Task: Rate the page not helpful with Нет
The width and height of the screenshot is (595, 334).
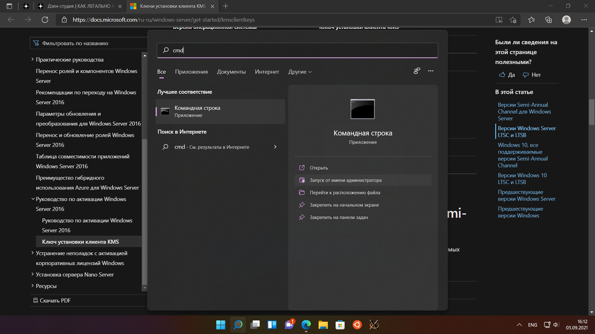Action: pyautogui.click(x=532, y=75)
